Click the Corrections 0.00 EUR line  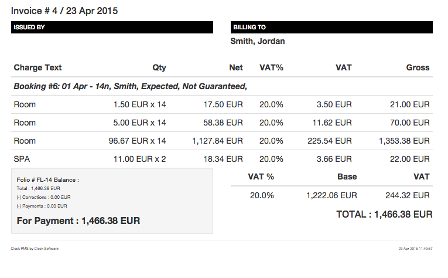click(x=43, y=197)
